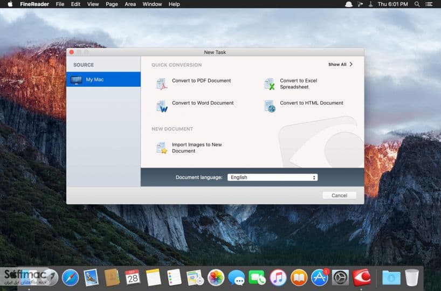Click the Convert to Word Document icon
Image resolution: width=441 pixels, height=291 pixels.
(x=162, y=106)
